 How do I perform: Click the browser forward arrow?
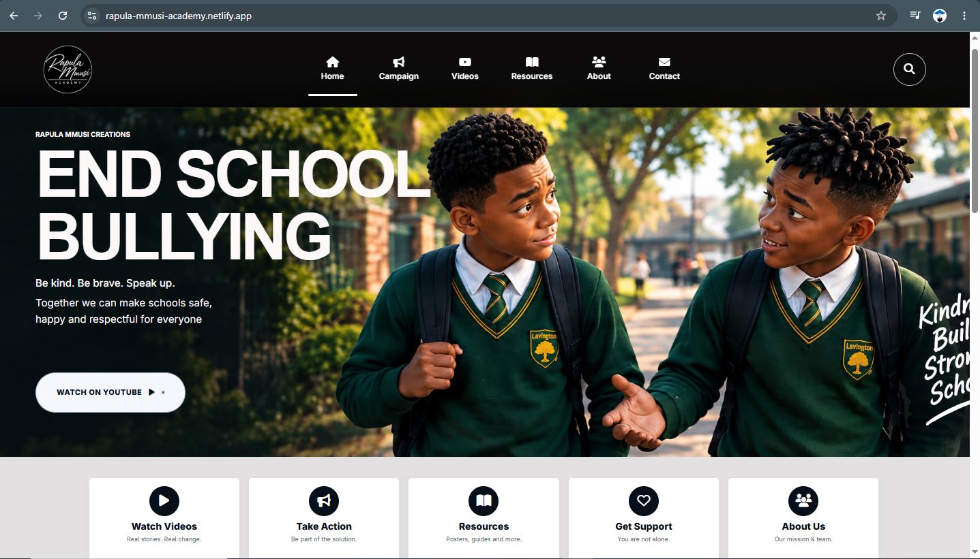point(38,16)
